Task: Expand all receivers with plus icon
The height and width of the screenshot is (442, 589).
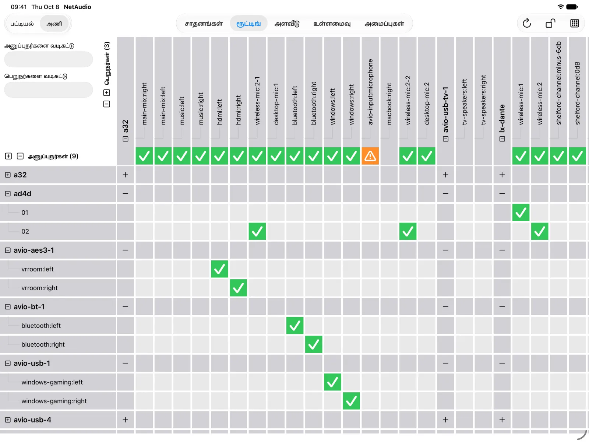Action: coord(107,92)
